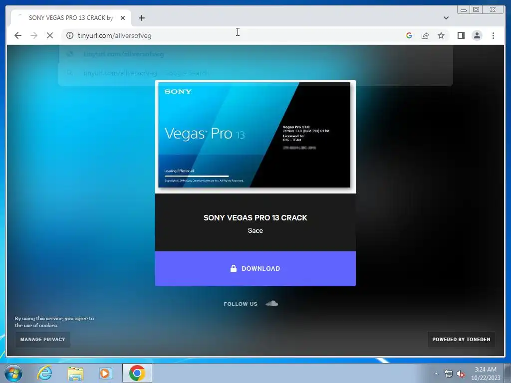View site information icon in address bar
Viewport: 511px width, 383px height.
pos(70,35)
